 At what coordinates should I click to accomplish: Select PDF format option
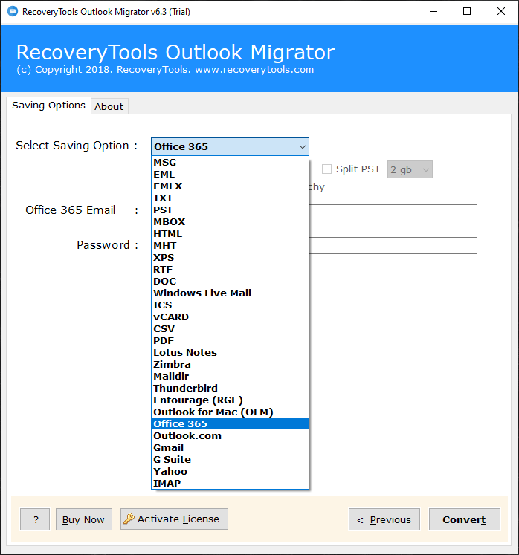click(230, 341)
